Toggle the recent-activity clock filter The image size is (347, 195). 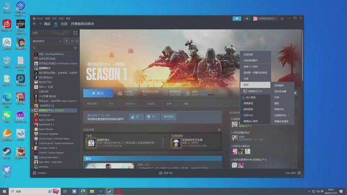(72, 41)
